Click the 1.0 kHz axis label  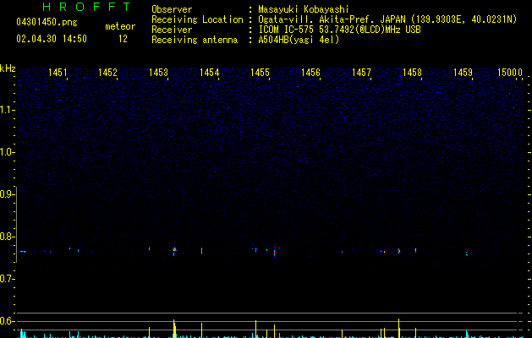(x=7, y=152)
